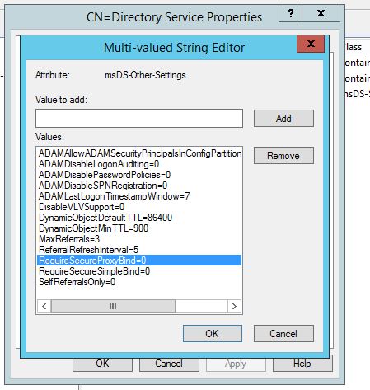Select SelfReferralsOnly=0 entry

139,282
